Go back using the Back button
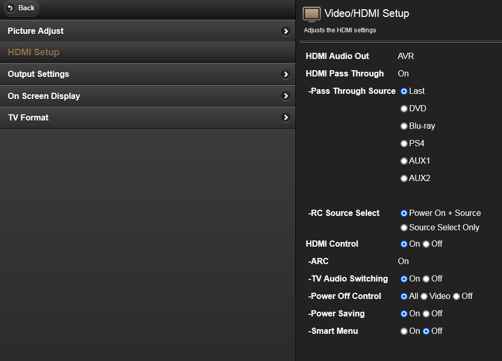Image resolution: width=502 pixels, height=361 pixels. [x=21, y=8]
